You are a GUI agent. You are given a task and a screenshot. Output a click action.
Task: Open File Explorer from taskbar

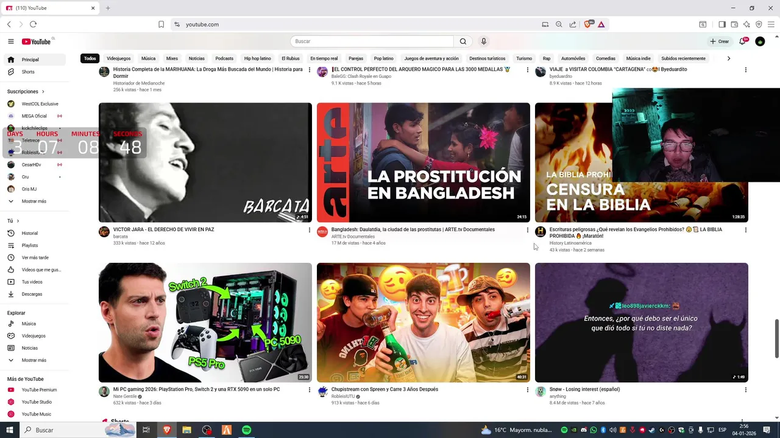click(x=186, y=430)
